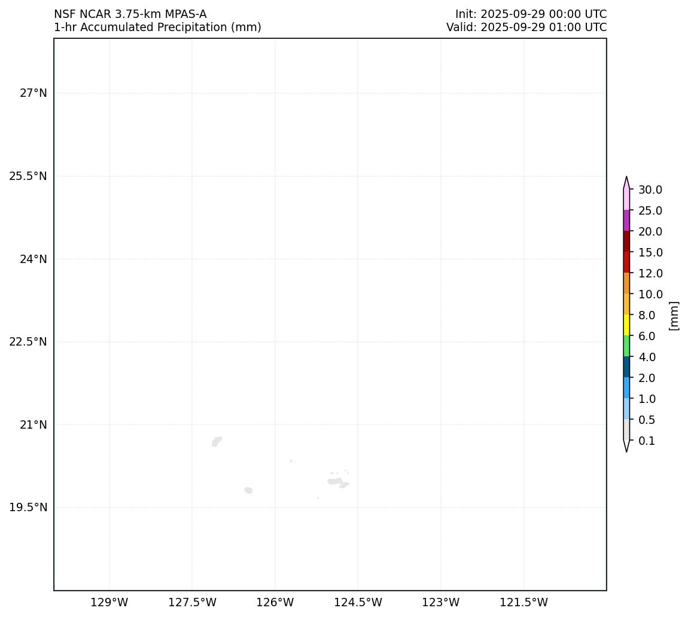
Task: Click the Init time 2025-09-29 00:00 UTC text
Action: pyautogui.click(x=531, y=14)
